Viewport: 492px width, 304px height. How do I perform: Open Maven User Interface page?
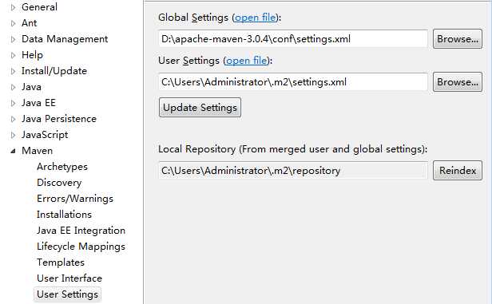click(x=69, y=278)
